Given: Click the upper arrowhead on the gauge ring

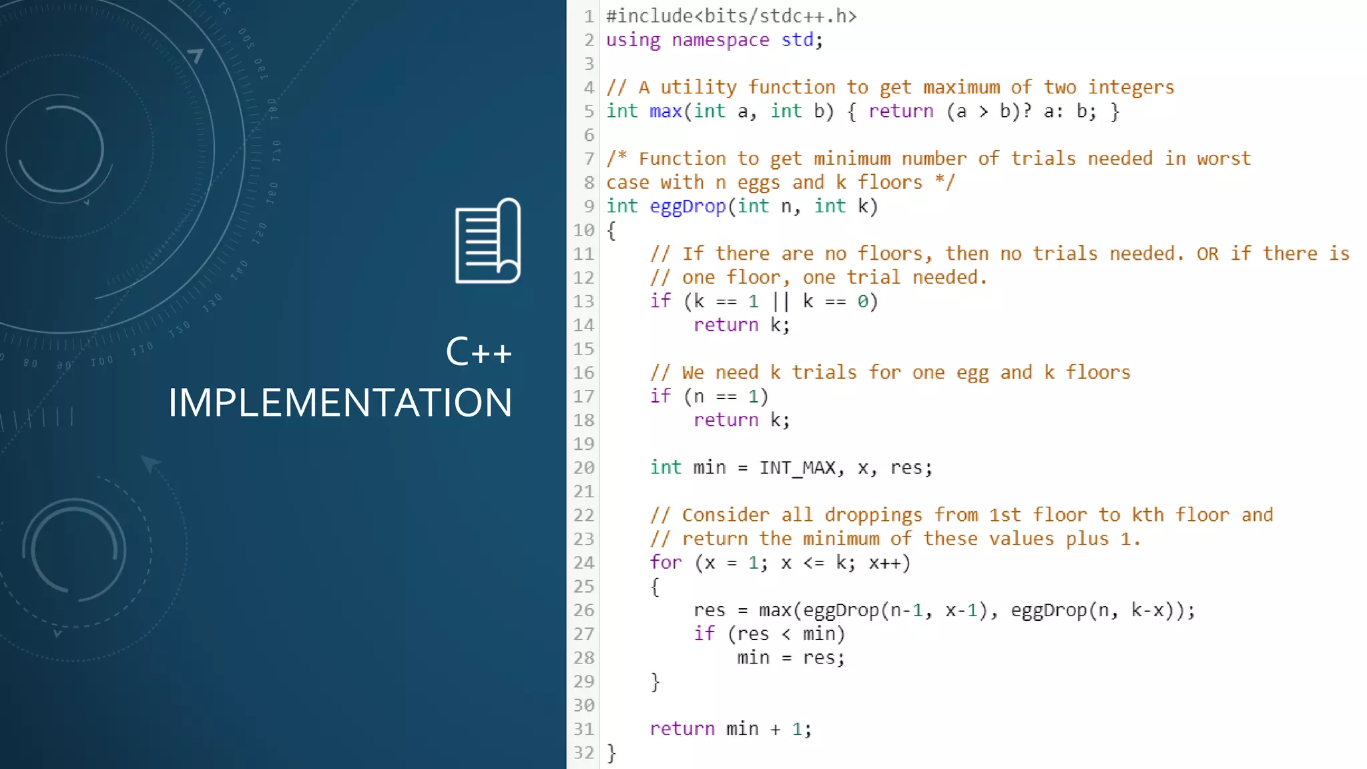Looking at the screenshot, I should [x=196, y=55].
